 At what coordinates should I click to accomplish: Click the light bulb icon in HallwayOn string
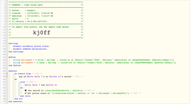[x=57, y=60]
